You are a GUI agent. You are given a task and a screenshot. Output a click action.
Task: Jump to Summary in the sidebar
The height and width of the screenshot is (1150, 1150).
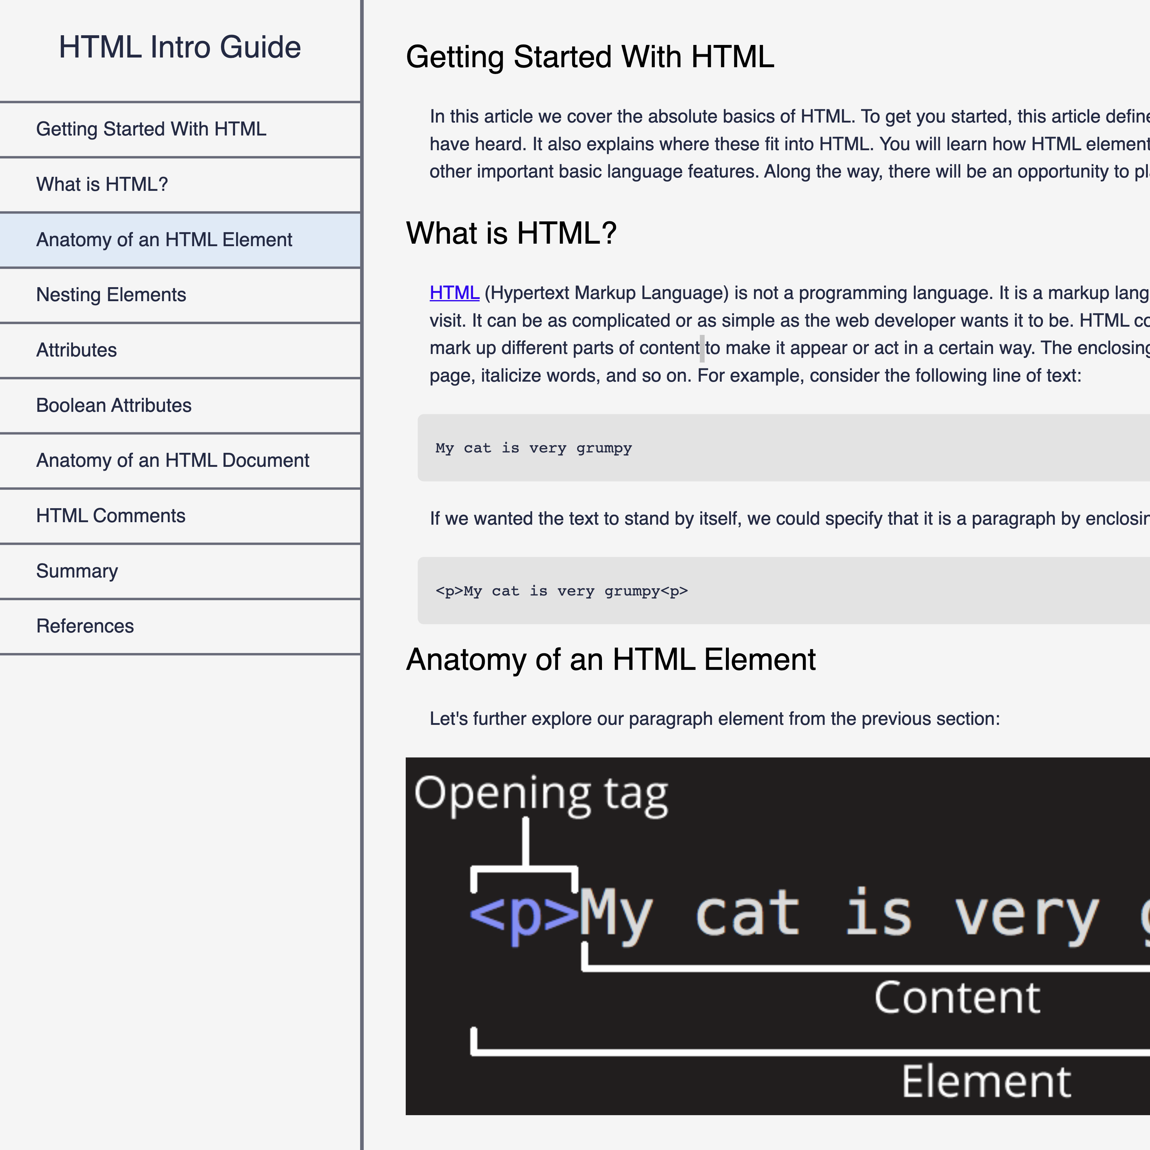(x=180, y=571)
